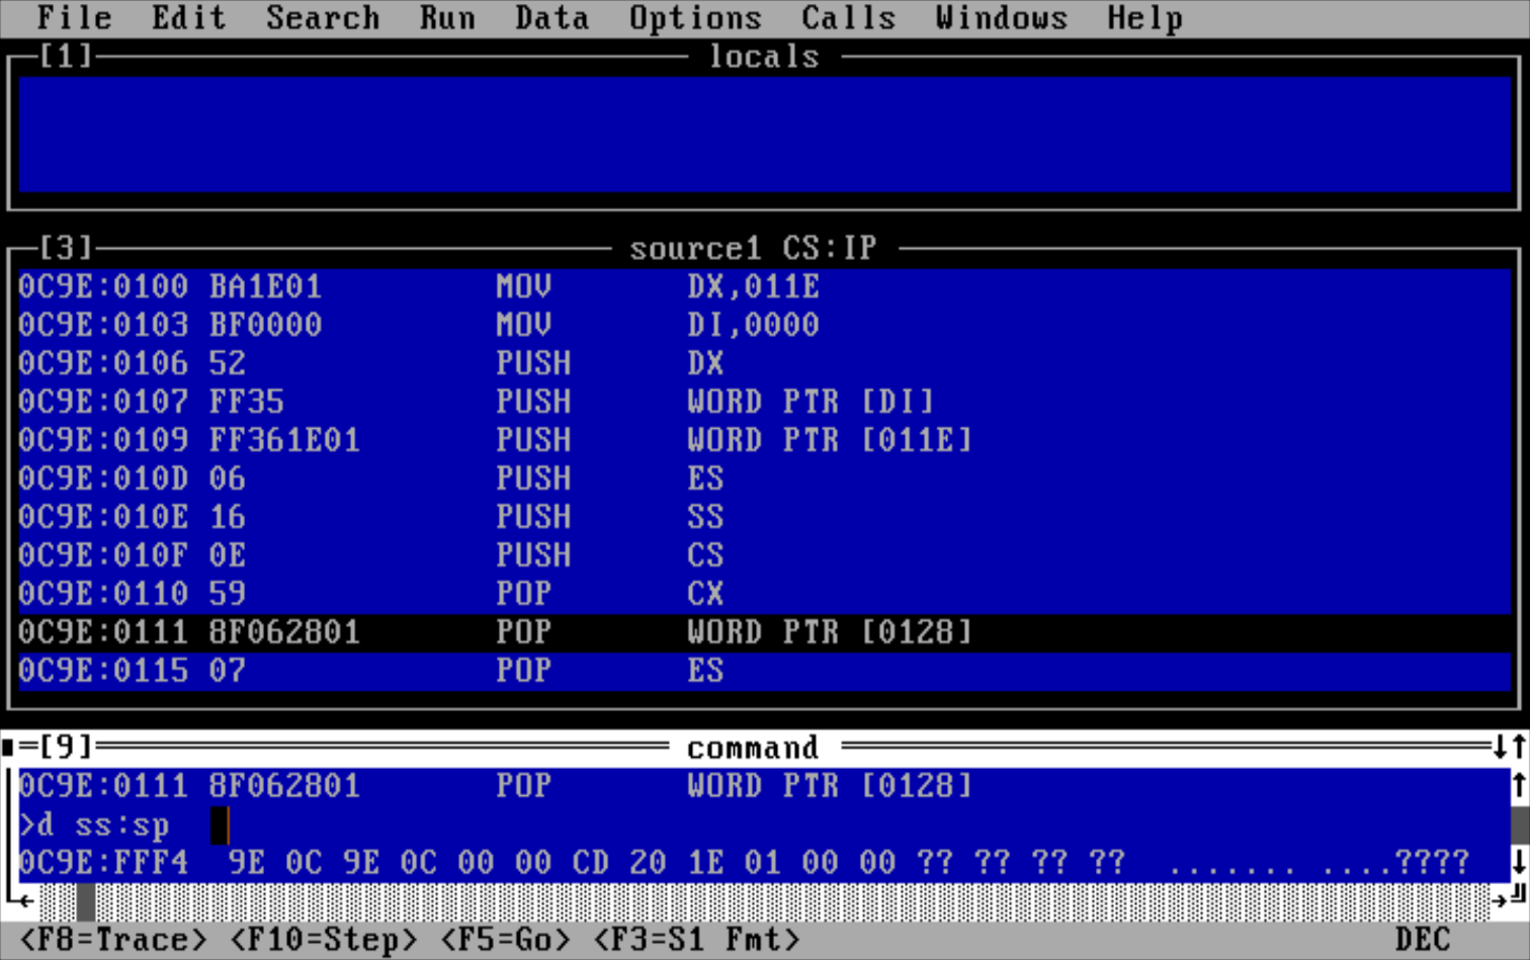
Task: Open the Windows menu
Action: click(x=1002, y=18)
